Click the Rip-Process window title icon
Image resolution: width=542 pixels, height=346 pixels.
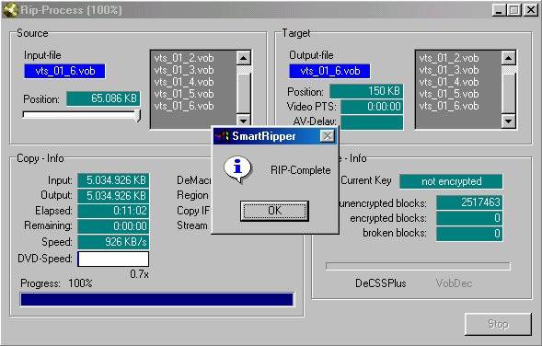[10, 10]
